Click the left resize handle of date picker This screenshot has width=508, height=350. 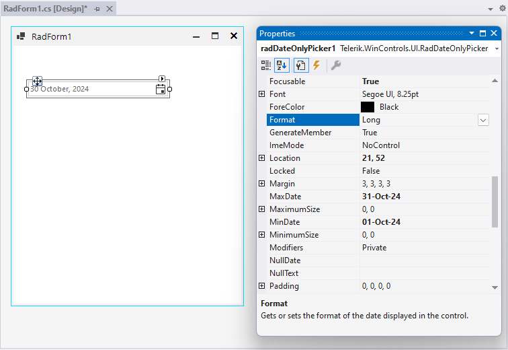[27, 90]
